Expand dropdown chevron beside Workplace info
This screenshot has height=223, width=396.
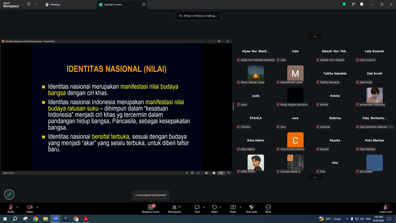click(36, 4)
